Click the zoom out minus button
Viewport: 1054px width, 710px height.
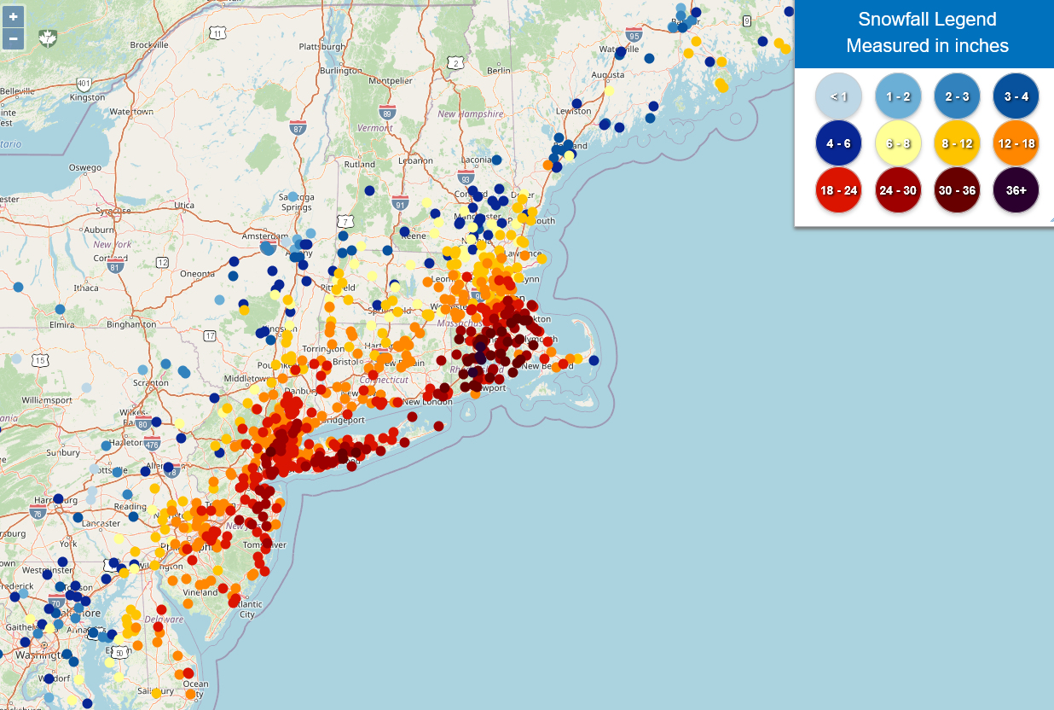[x=14, y=38]
